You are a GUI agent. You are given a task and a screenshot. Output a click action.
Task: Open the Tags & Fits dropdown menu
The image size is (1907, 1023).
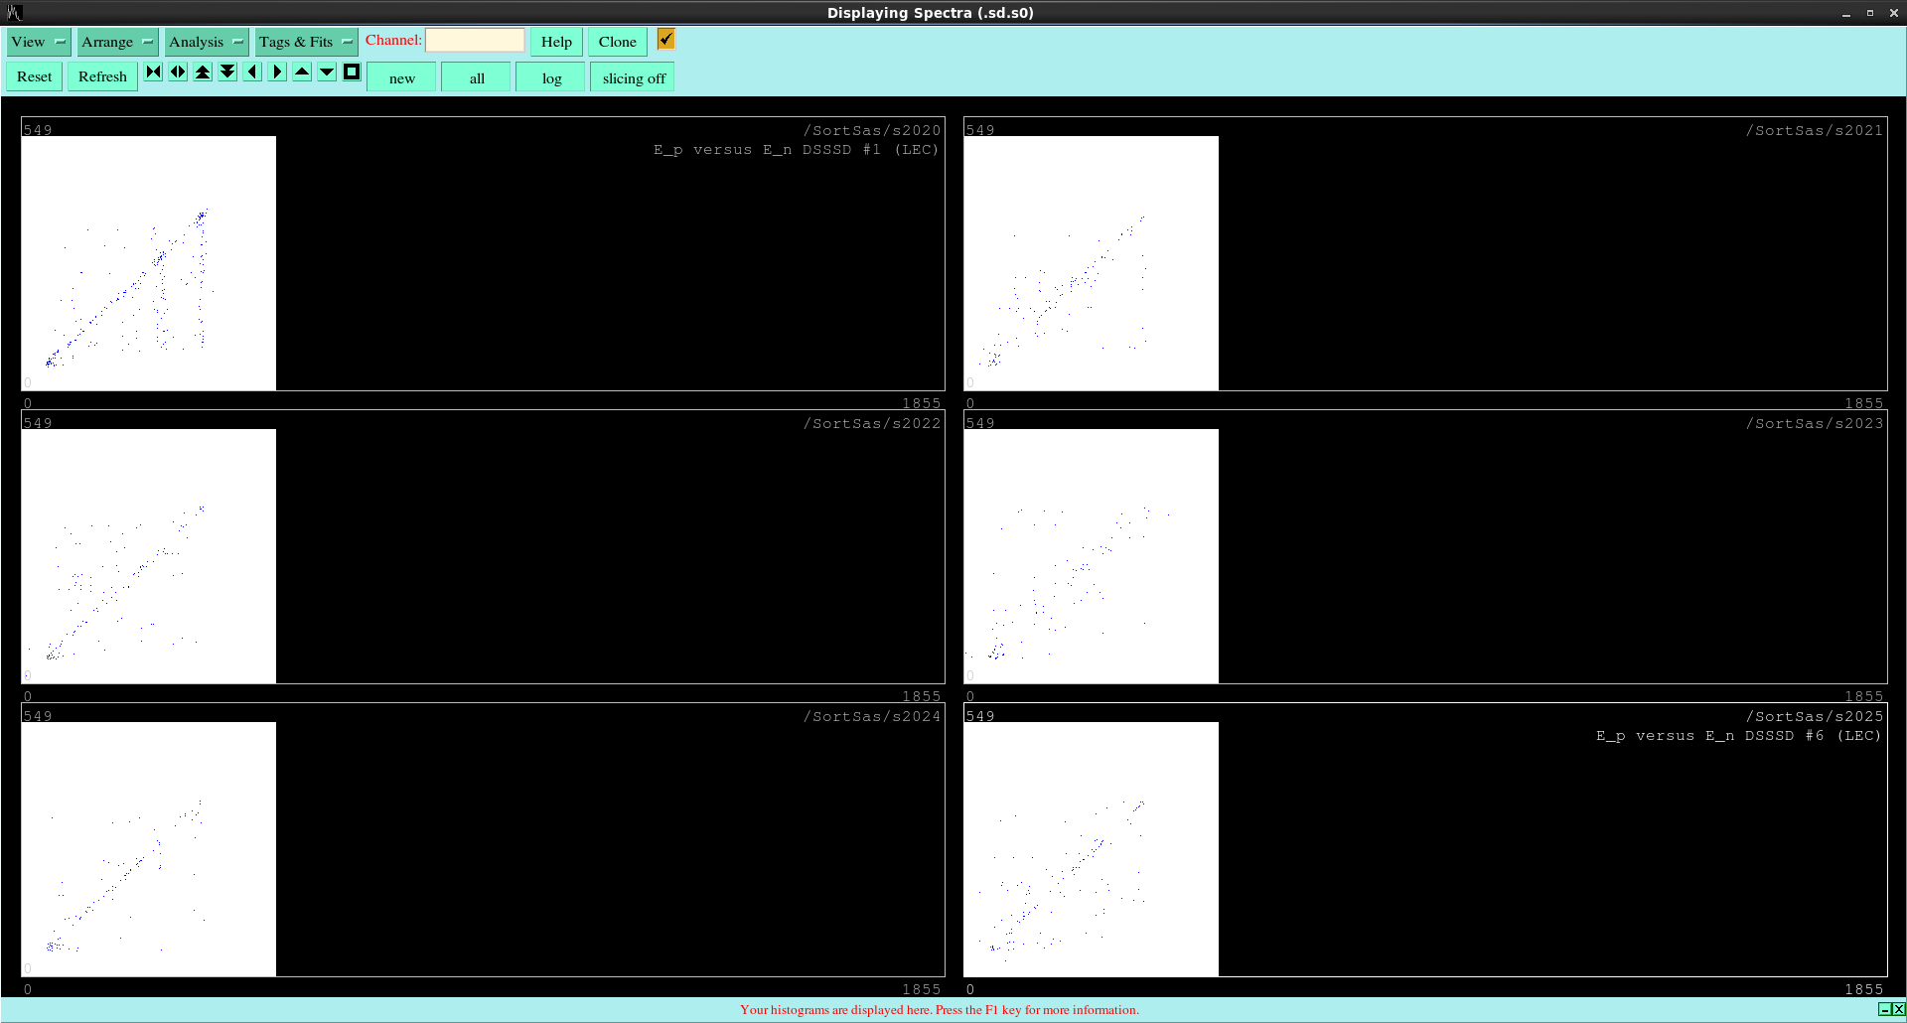click(306, 42)
